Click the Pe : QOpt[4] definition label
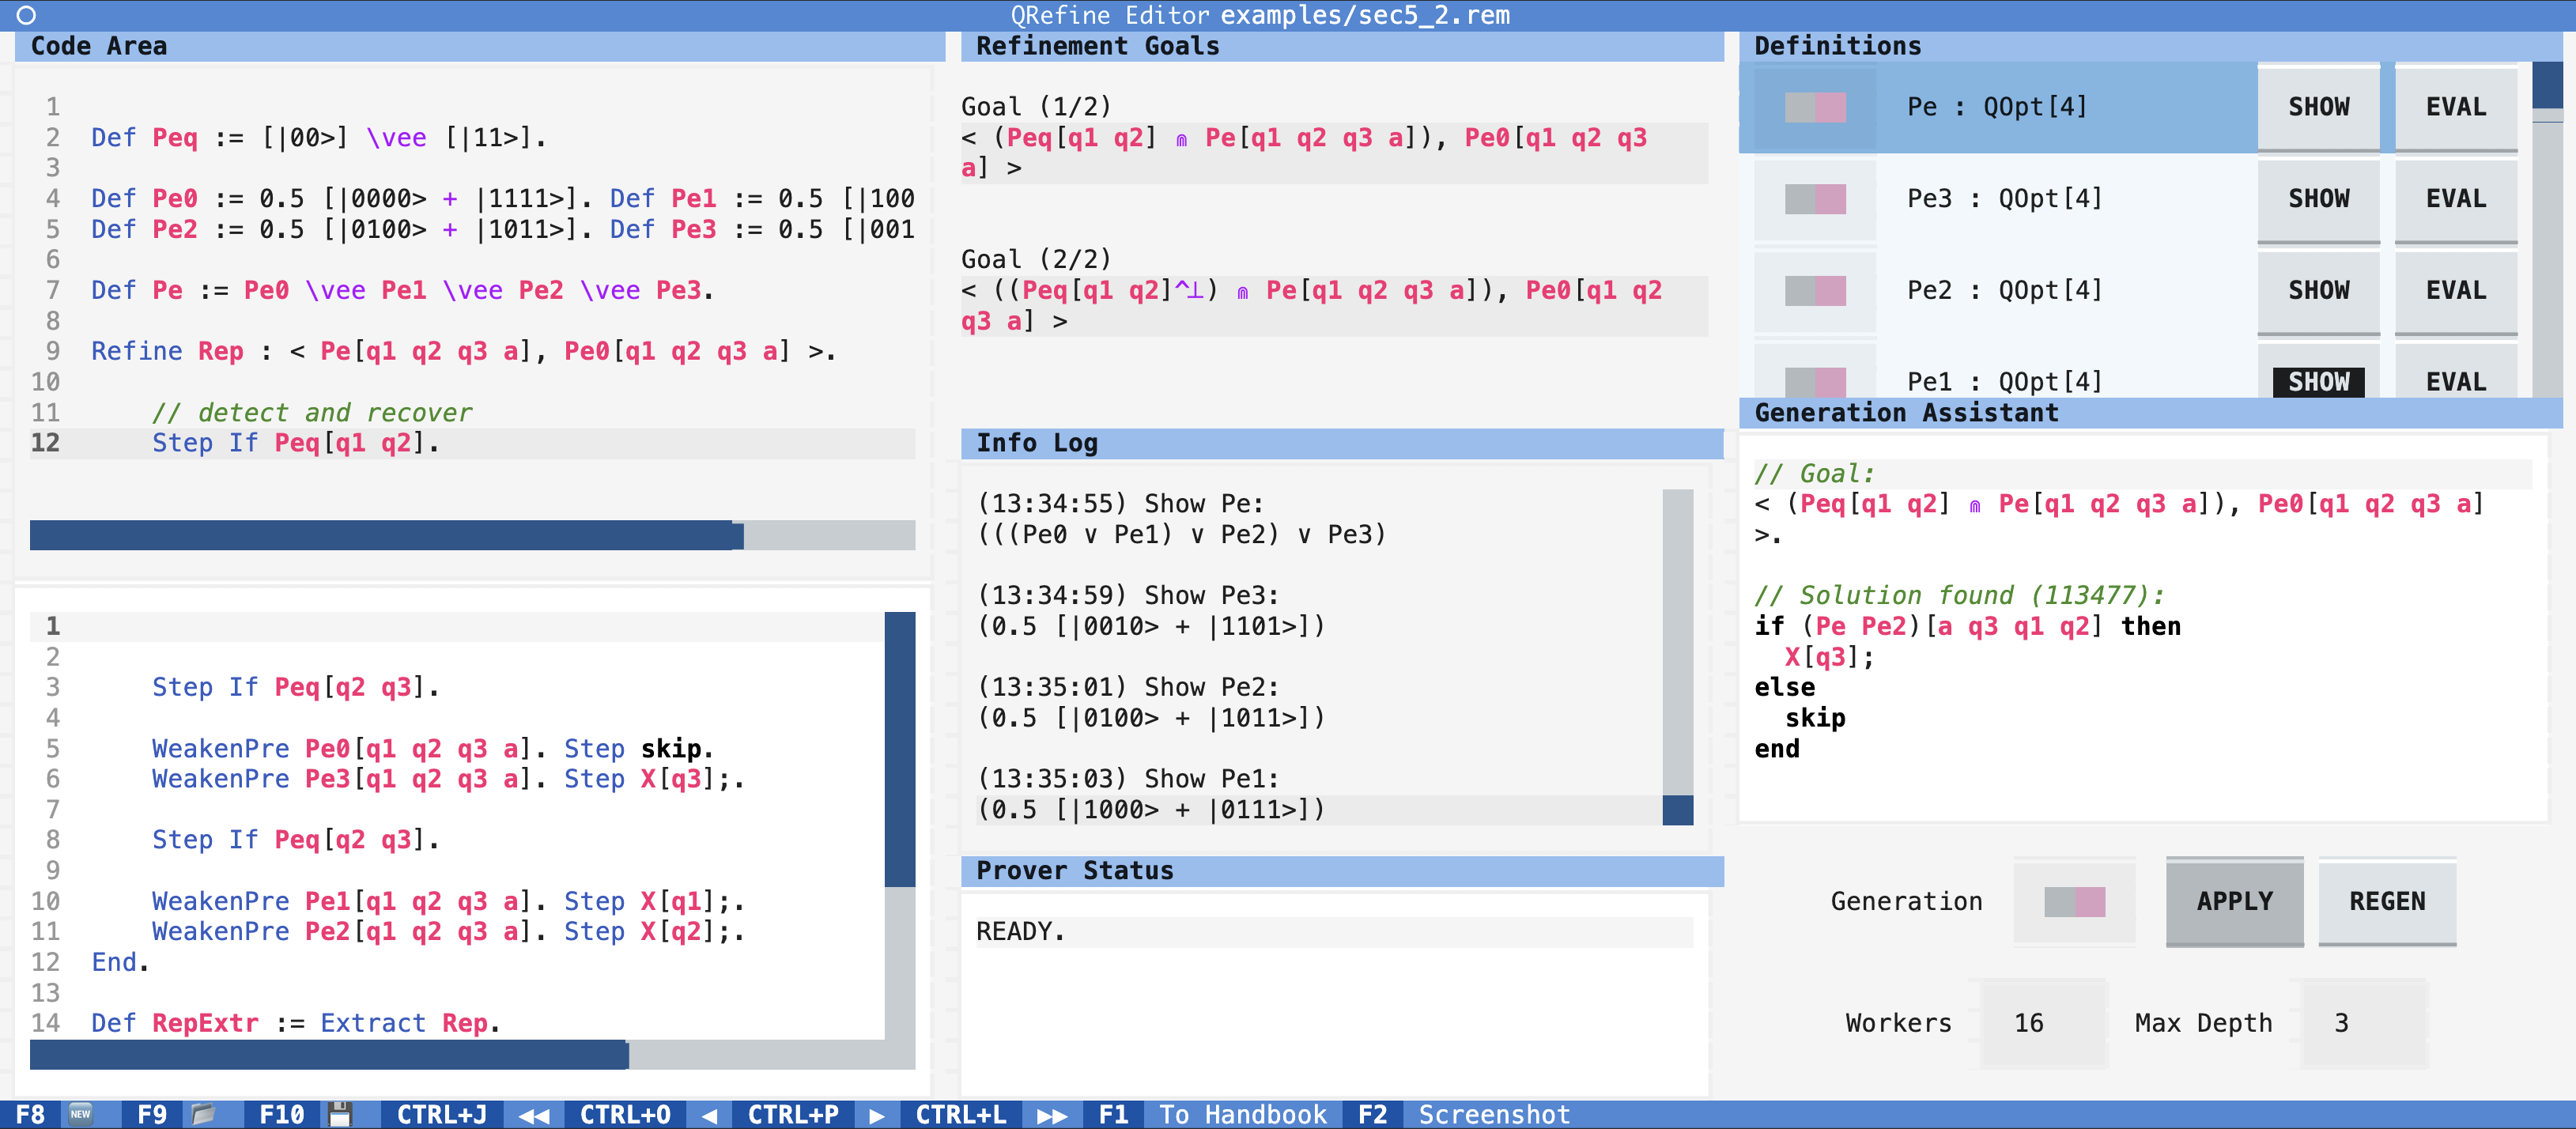Image resolution: width=2576 pixels, height=1129 pixels. pos(1997,107)
